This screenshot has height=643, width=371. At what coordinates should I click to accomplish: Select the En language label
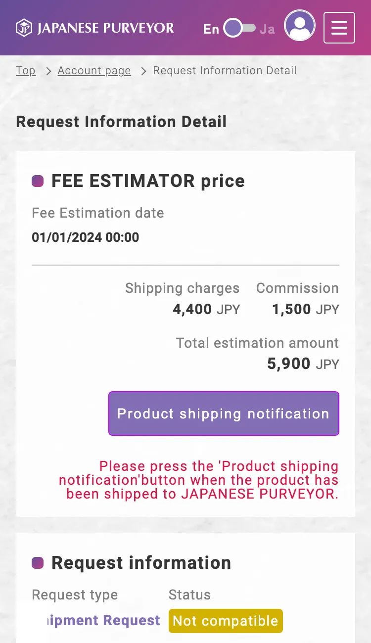(211, 29)
